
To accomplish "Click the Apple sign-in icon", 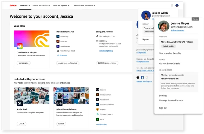I will 138,77.
